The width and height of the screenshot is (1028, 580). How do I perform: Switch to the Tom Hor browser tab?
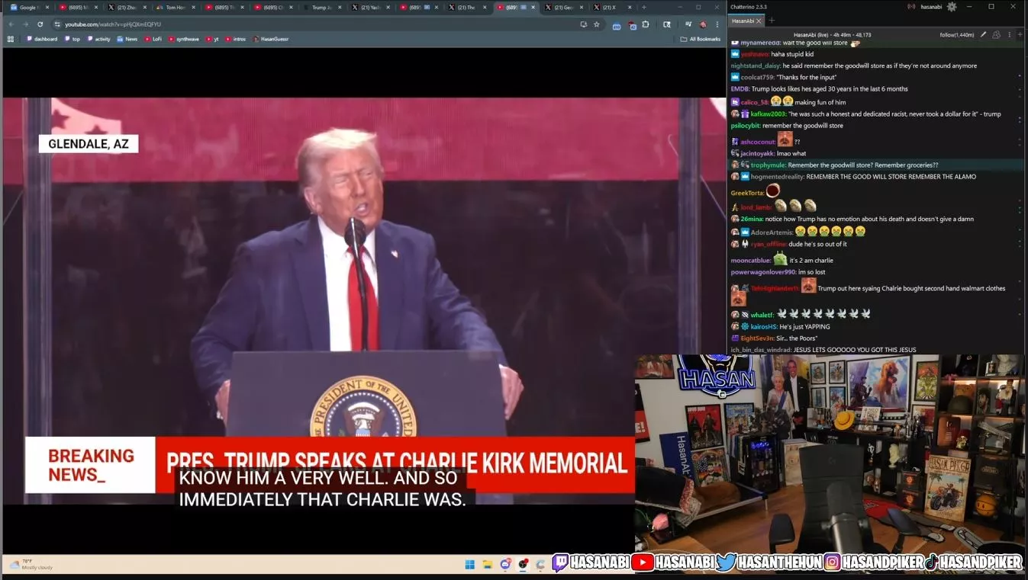(174, 7)
